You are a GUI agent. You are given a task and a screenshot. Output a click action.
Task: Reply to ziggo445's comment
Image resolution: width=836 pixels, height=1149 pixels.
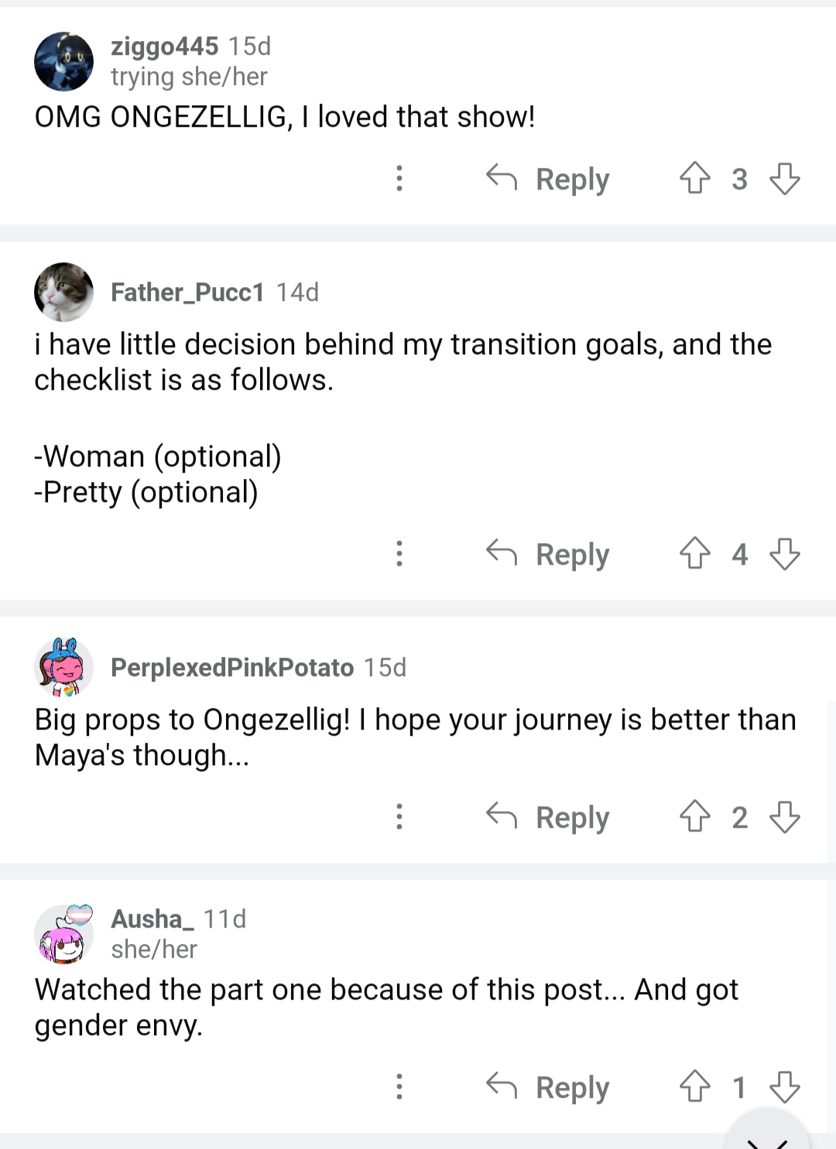point(548,179)
